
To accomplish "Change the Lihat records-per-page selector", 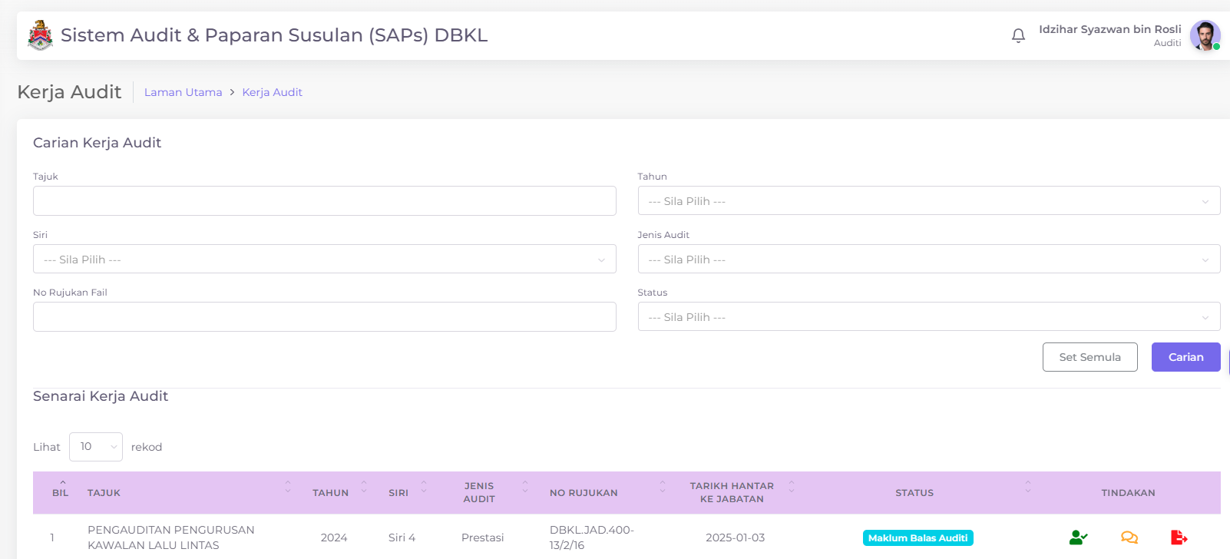I will tap(96, 447).
